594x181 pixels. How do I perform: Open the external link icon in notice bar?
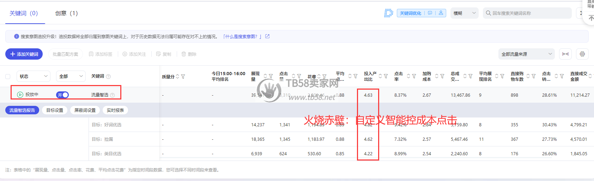coord(267,36)
